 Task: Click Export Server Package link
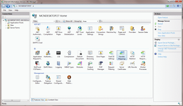166,43
